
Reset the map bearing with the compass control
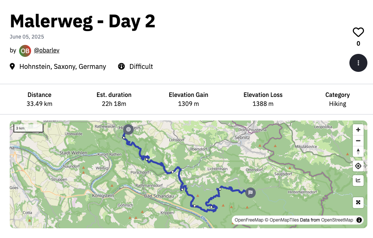pos(358,152)
